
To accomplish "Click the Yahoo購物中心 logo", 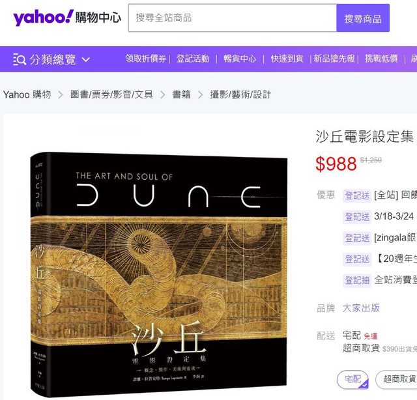I will click(67, 18).
